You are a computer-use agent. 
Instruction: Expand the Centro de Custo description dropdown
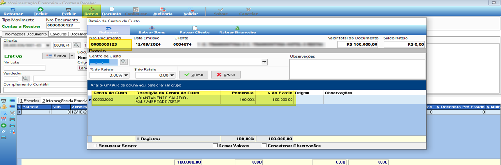(264, 62)
